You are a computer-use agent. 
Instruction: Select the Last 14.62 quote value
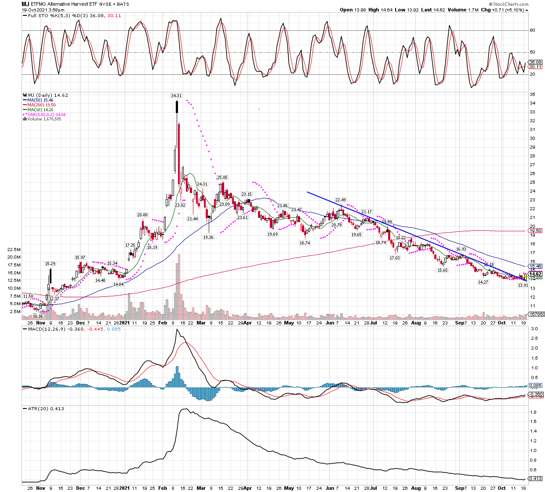coord(433,10)
